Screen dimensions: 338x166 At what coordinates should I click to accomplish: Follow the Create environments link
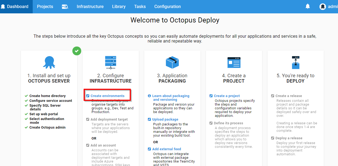coord(107,96)
